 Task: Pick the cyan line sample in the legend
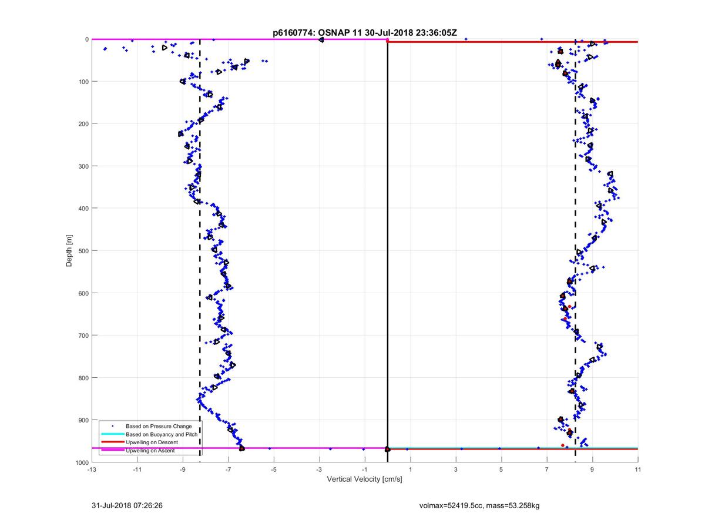point(112,434)
